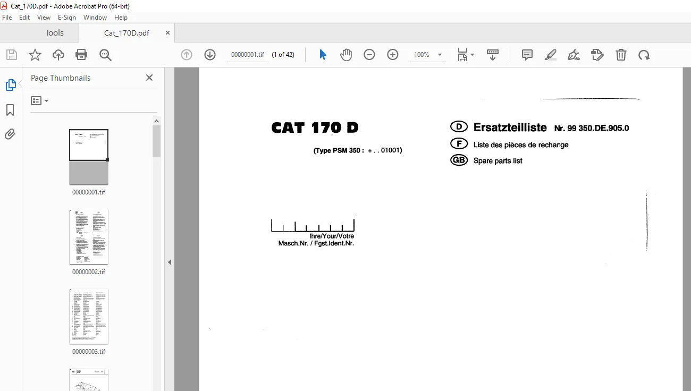Image resolution: width=691 pixels, height=391 pixels.
Task: Open the Attachments paperclip panel
Action: pos(10,134)
